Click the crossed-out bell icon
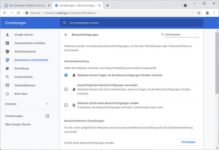 [x=74, y=105]
